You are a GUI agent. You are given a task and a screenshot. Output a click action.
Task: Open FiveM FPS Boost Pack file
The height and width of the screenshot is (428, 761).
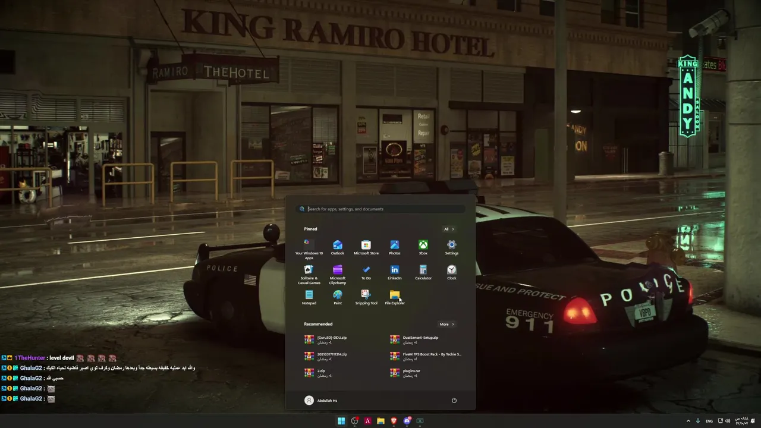pos(426,356)
